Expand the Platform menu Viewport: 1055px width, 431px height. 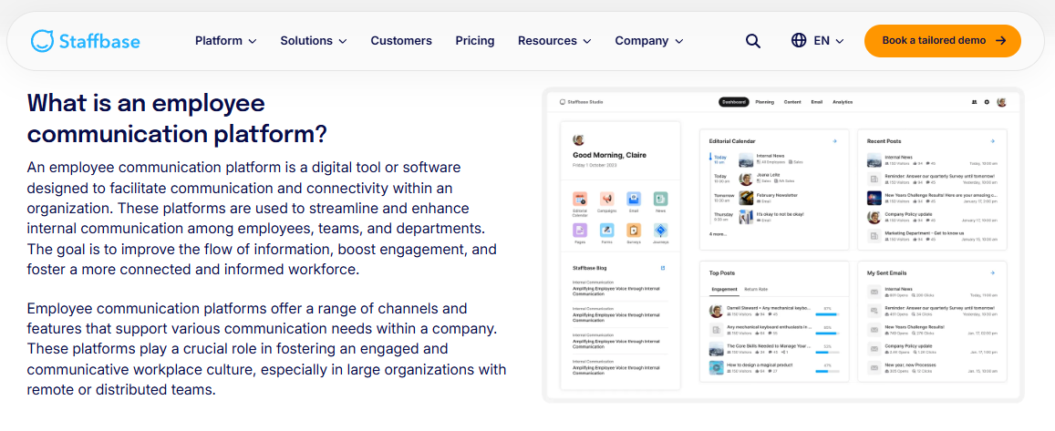[x=226, y=40]
